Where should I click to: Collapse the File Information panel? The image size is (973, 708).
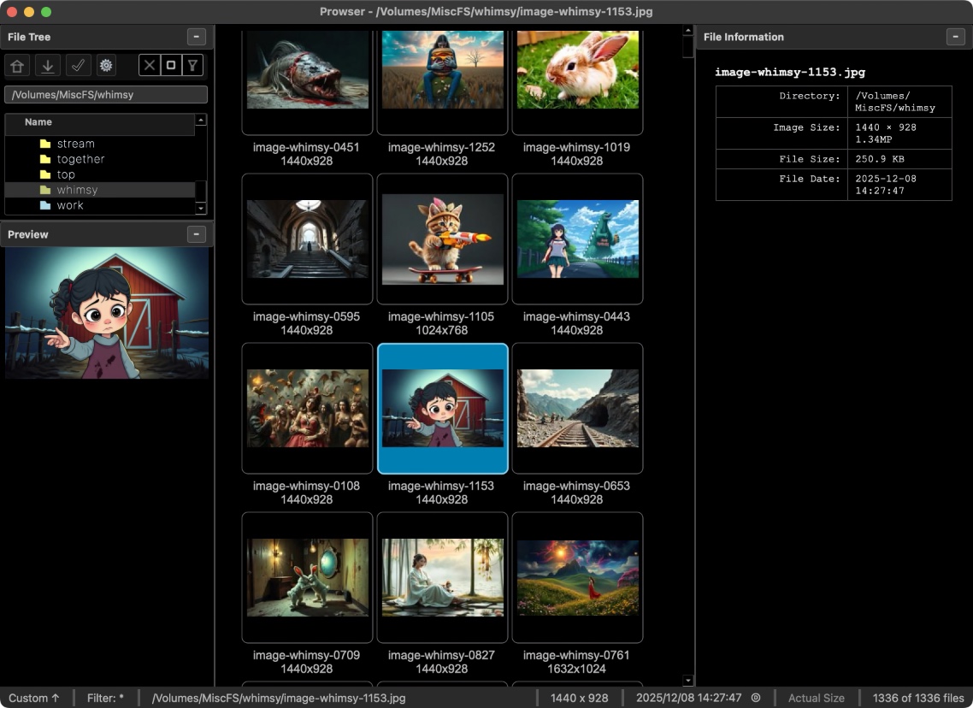pyautogui.click(x=955, y=37)
